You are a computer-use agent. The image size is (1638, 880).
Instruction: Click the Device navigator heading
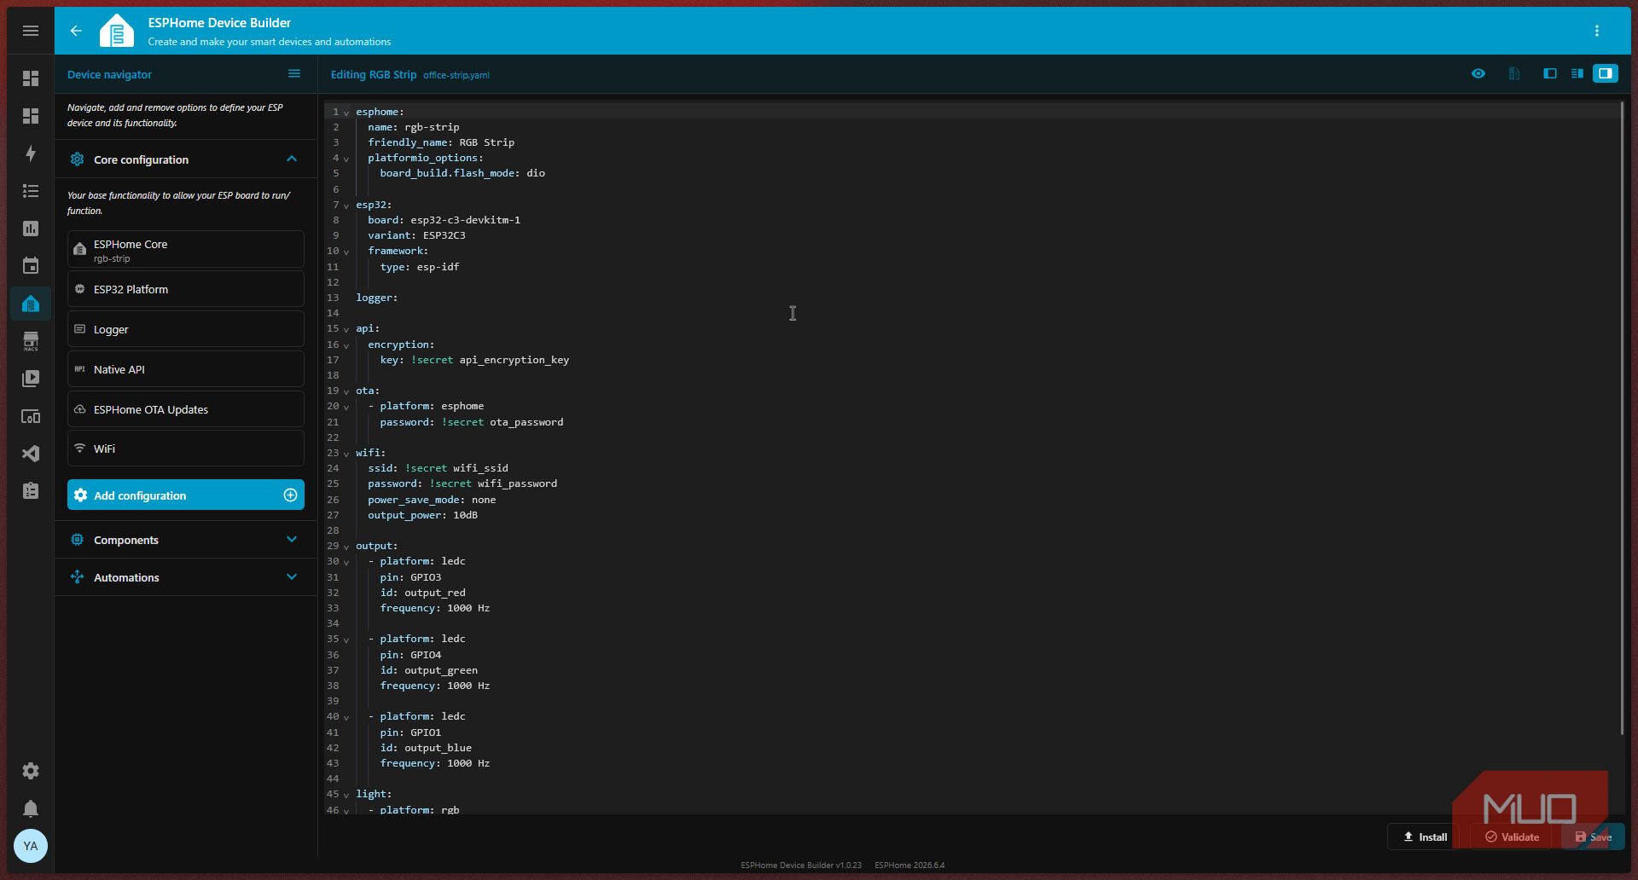pyautogui.click(x=109, y=74)
